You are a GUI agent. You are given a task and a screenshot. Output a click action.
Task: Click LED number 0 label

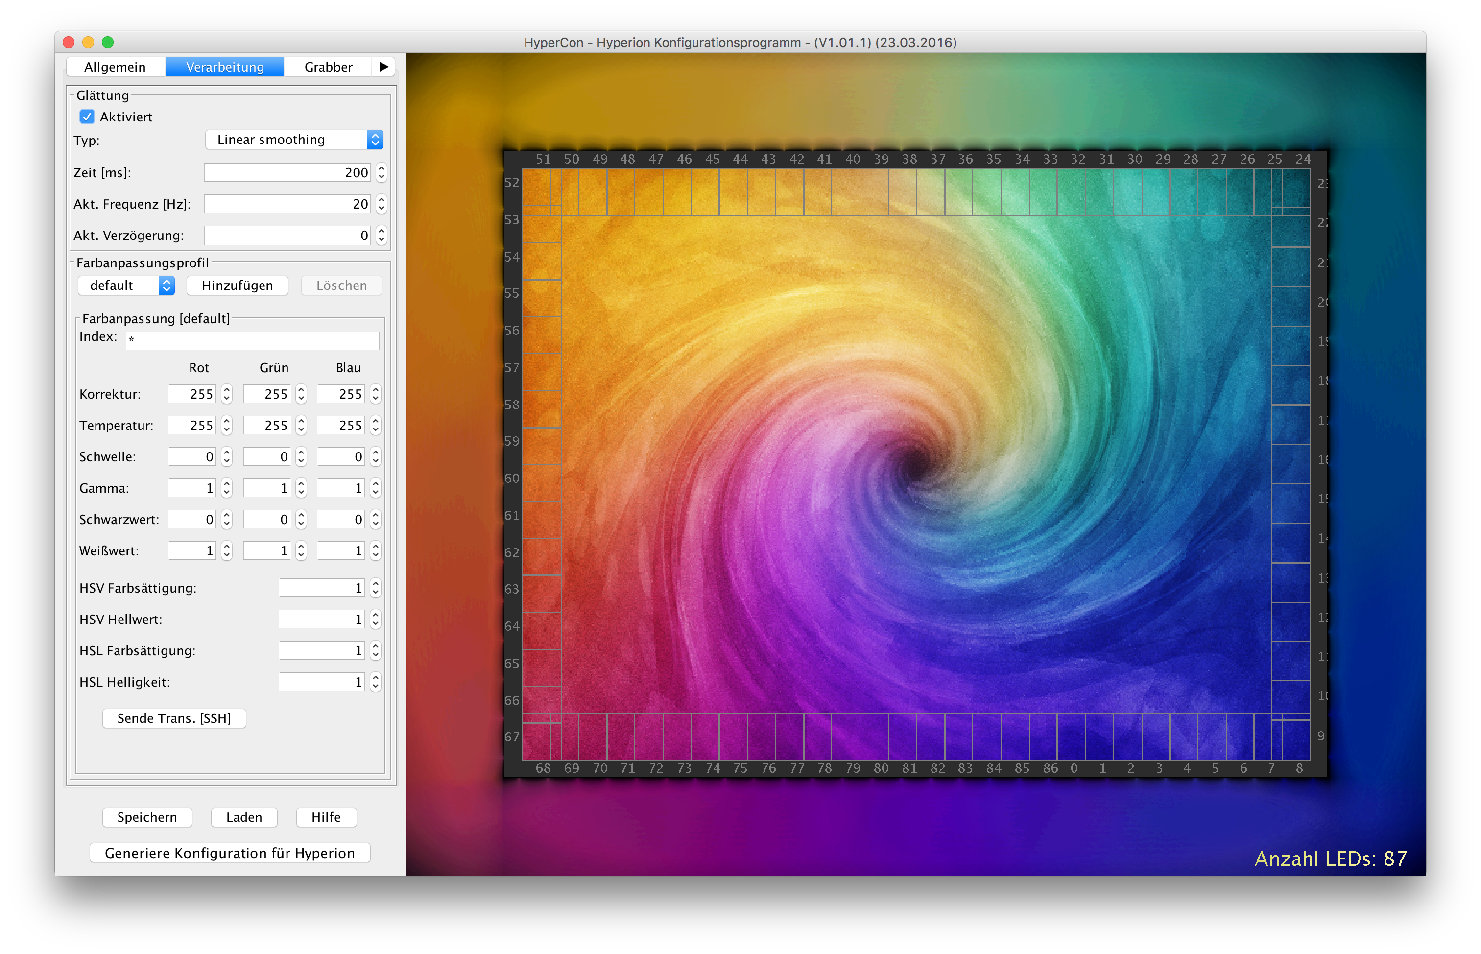[x=1074, y=768]
